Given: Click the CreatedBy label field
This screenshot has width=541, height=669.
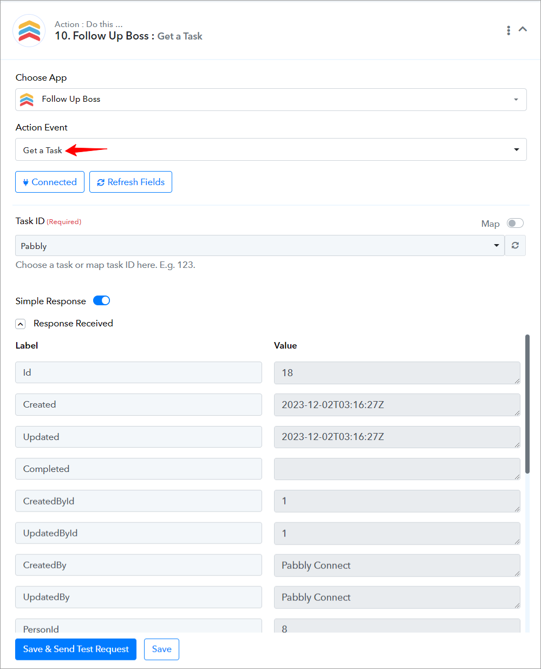Looking at the screenshot, I should coord(139,565).
